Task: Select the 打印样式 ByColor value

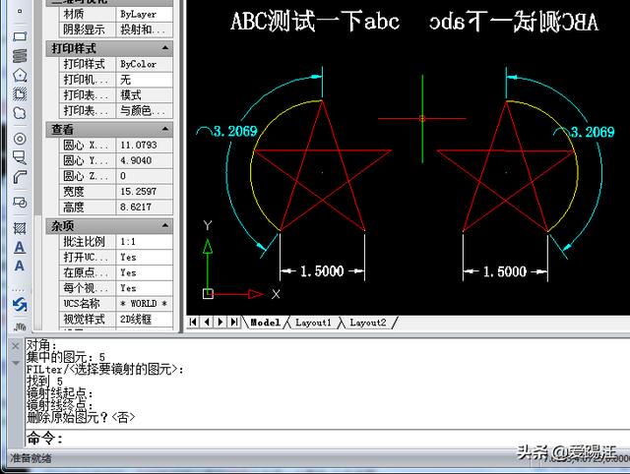Action: (x=145, y=64)
